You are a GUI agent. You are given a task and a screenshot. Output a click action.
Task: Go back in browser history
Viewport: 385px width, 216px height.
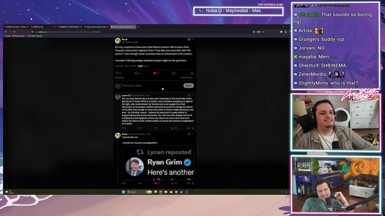coord(6,32)
